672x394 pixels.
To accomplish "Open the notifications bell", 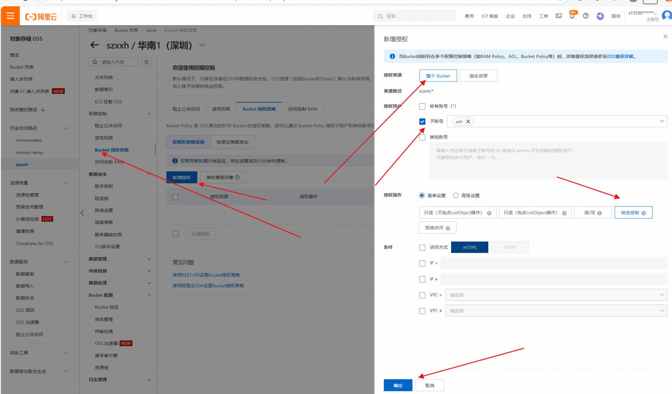I will (572, 16).
